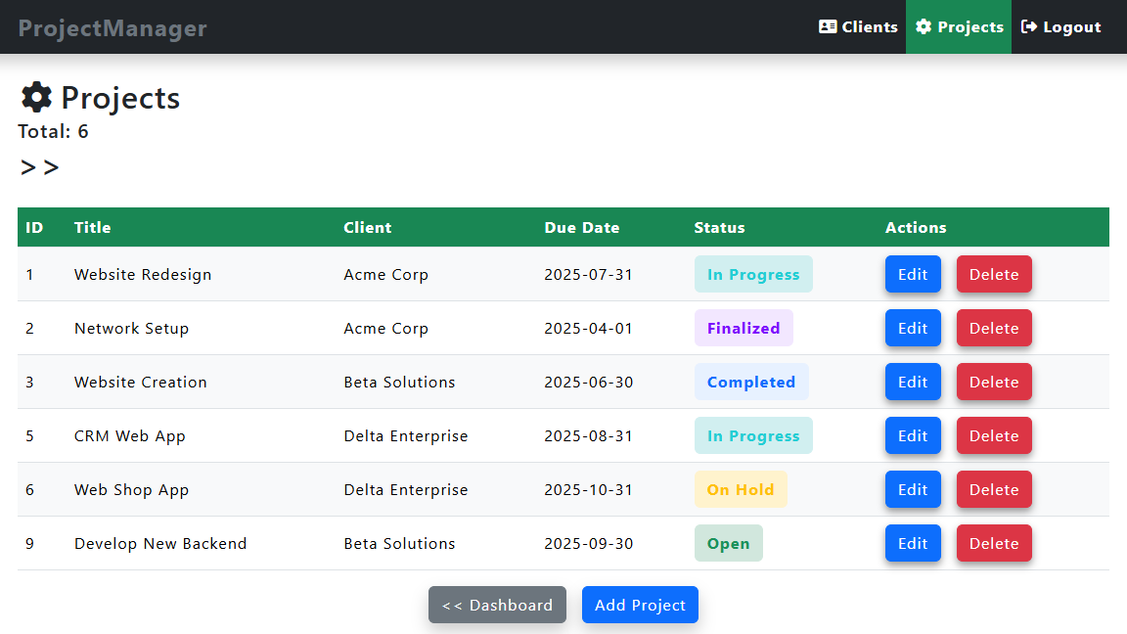Click due date 2025-09-30
This screenshot has height=634, width=1127.
pos(589,543)
